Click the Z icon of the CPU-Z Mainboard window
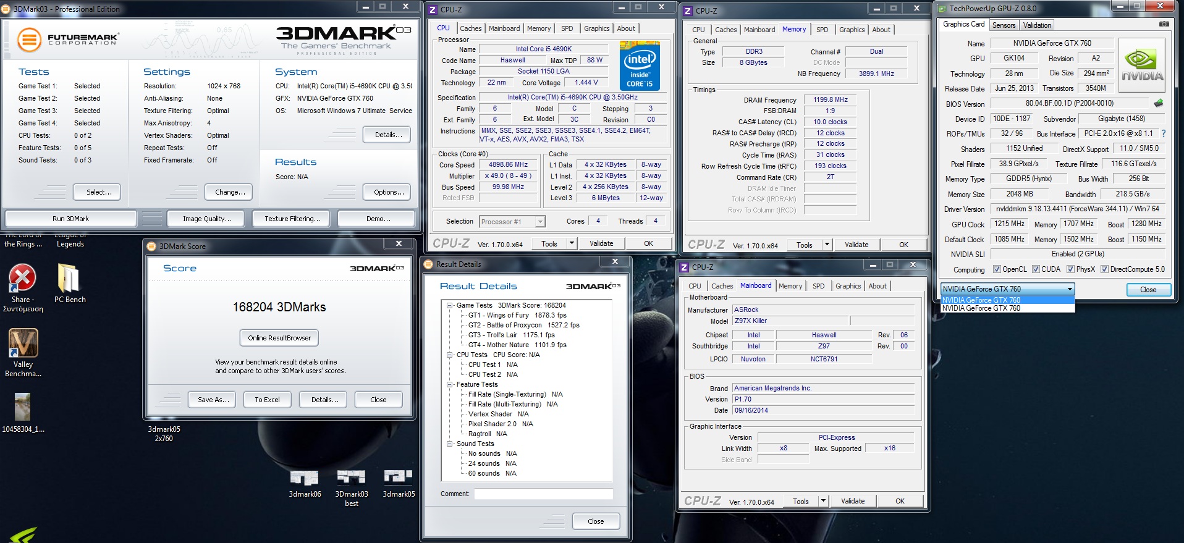This screenshot has width=1184, height=543. pyautogui.click(x=684, y=267)
